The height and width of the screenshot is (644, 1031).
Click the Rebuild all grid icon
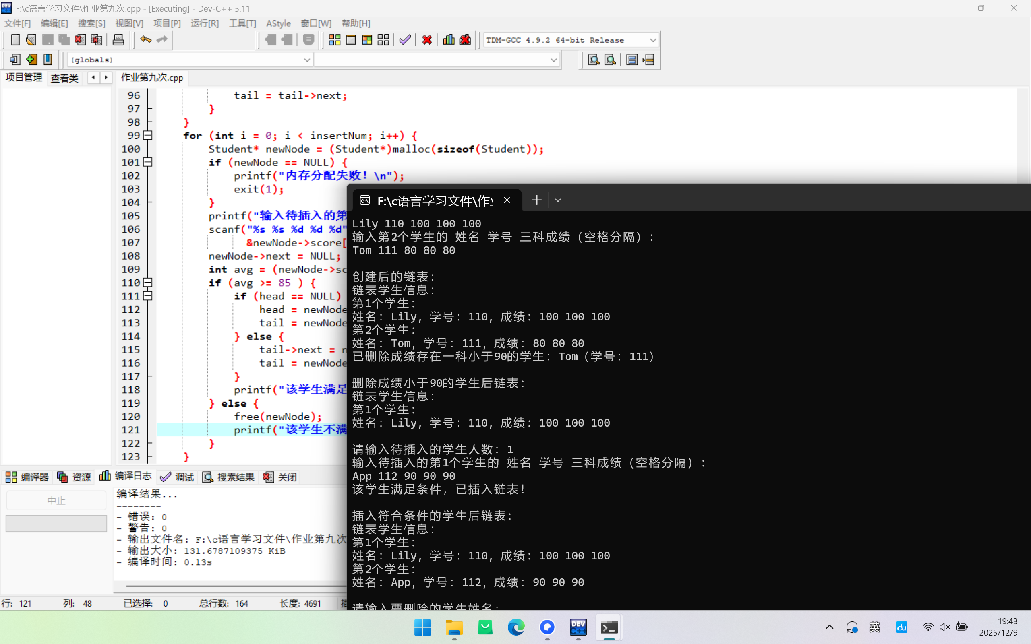[x=383, y=40]
